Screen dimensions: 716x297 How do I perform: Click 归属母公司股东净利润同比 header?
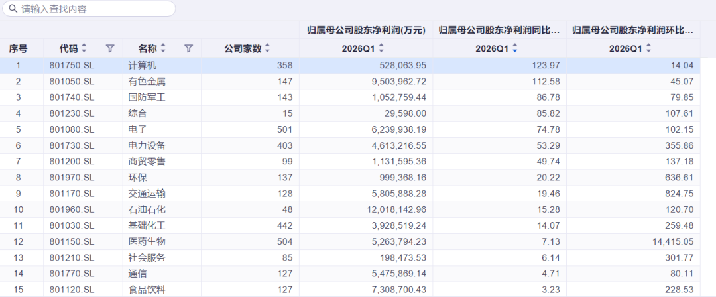(x=500, y=30)
